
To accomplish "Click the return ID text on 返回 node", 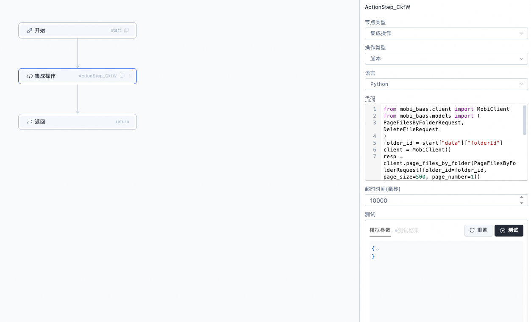I will pyautogui.click(x=122, y=122).
